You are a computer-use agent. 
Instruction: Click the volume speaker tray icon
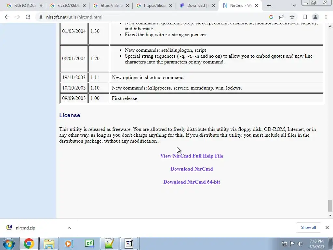pyautogui.click(x=300, y=243)
